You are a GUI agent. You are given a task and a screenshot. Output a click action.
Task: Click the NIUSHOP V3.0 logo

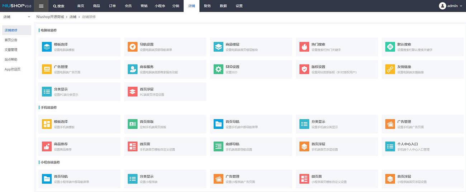[x=17, y=6]
